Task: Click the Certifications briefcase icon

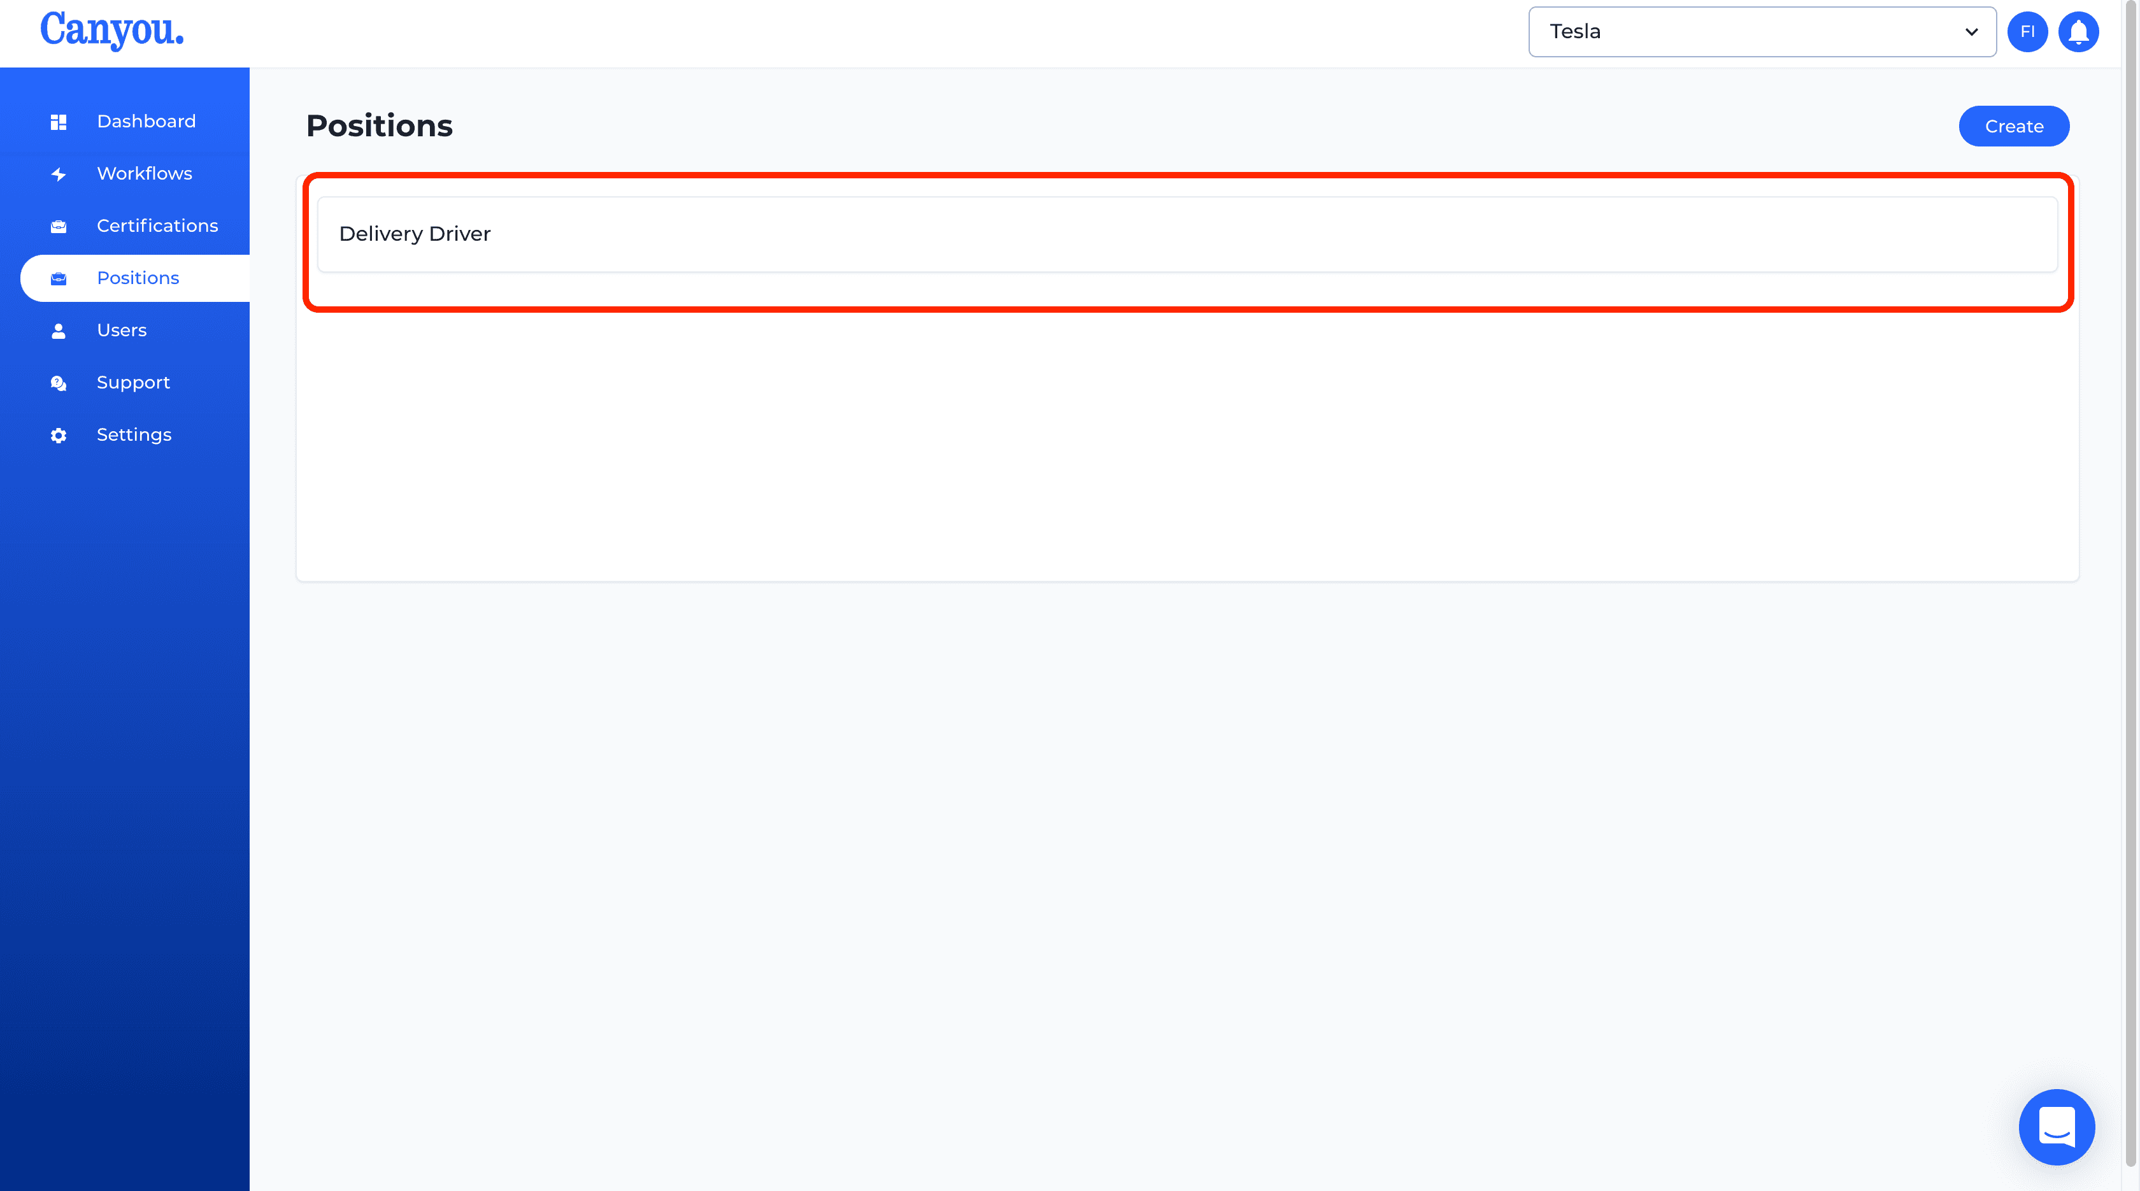Action: click(58, 227)
